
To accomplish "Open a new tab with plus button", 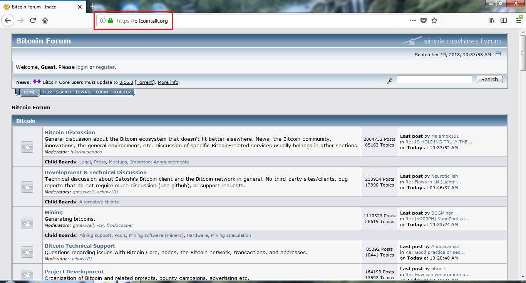I will (92, 6).
